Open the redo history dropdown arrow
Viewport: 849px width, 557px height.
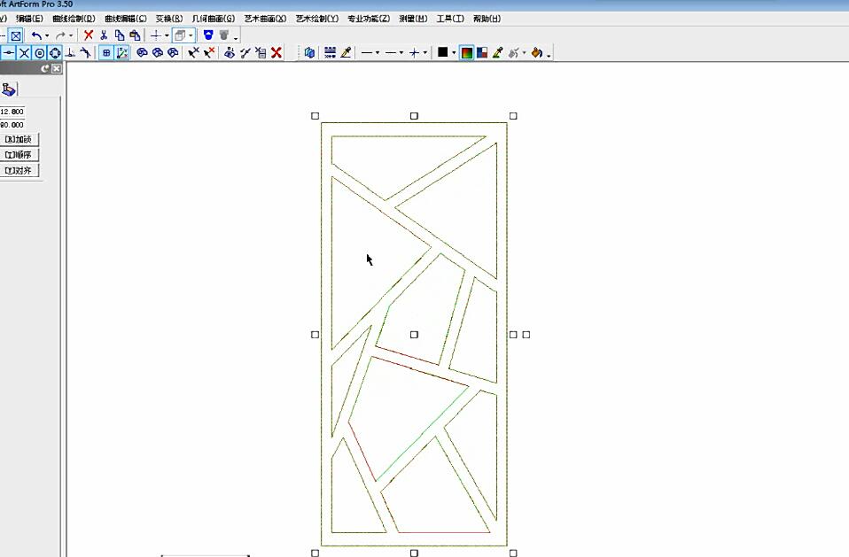click(71, 36)
